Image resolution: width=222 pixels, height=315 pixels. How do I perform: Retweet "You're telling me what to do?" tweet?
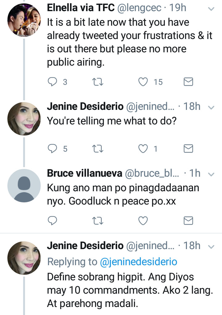pyautogui.click(x=98, y=149)
